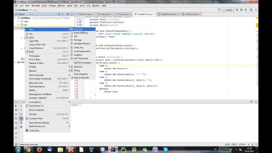Clear console with the trash icon
The height and width of the screenshot is (153, 272).
21,127
